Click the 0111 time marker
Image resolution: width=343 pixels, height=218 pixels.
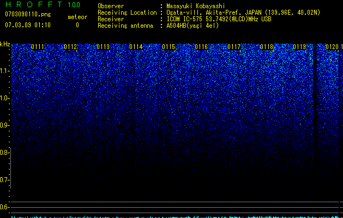click(38, 47)
